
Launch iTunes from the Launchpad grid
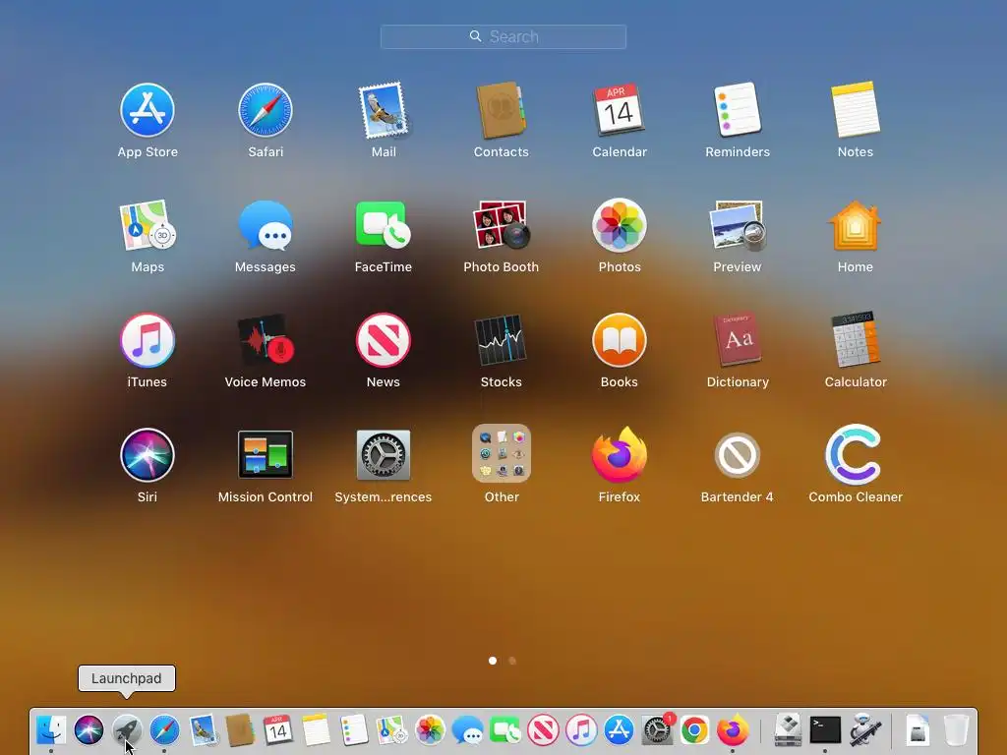coord(148,340)
